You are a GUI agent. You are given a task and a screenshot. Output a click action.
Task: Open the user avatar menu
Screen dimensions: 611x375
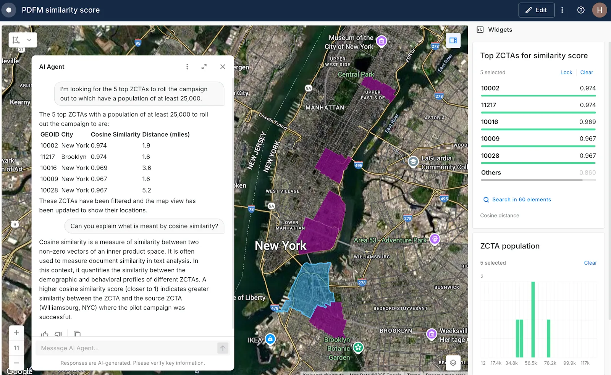pyautogui.click(x=599, y=10)
